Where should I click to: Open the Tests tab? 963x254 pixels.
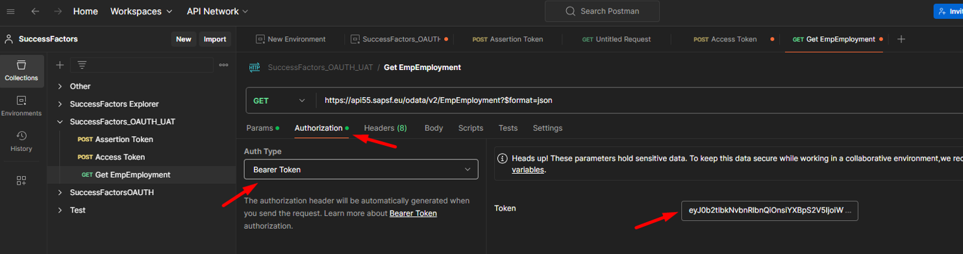(x=508, y=128)
